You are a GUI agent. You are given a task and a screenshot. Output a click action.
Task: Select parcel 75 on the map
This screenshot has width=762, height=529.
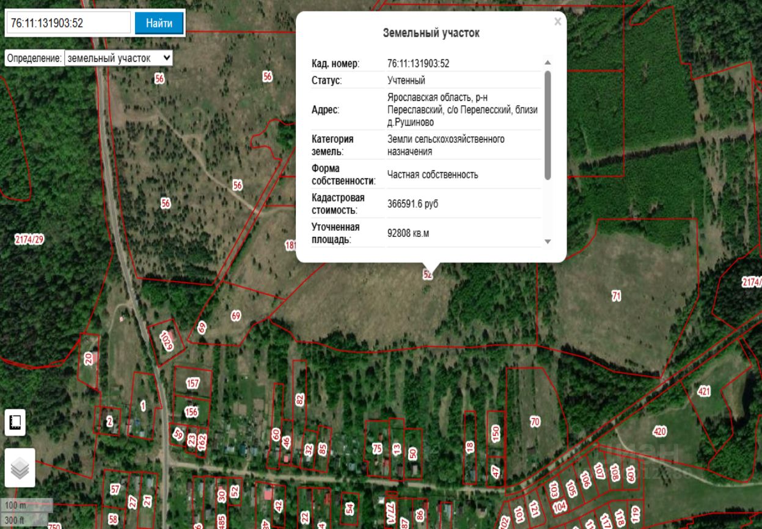click(377, 449)
